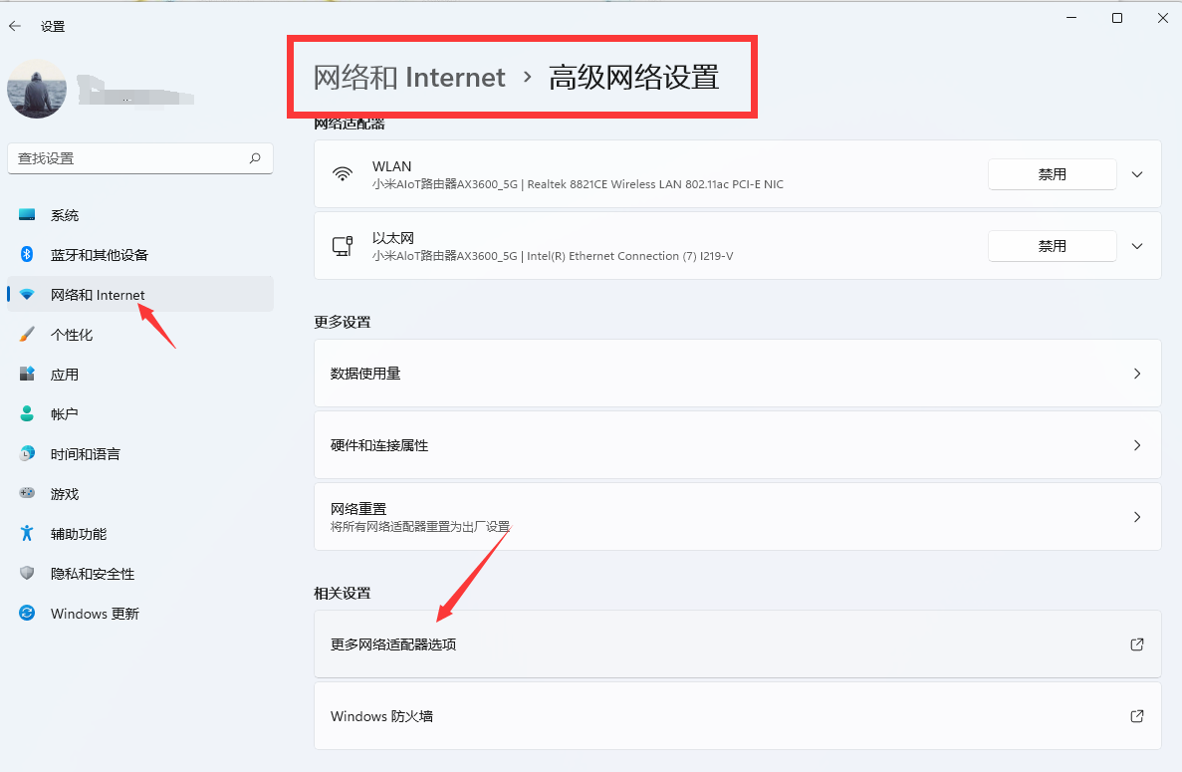1182x772 pixels.
Task: Open 网络重置 to reset adapters
Action: 737,516
